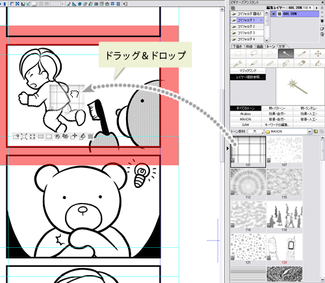The width and height of the screenshot is (325, 283).
Task: Select the Move layer tool
Action: tap(318, 53)
